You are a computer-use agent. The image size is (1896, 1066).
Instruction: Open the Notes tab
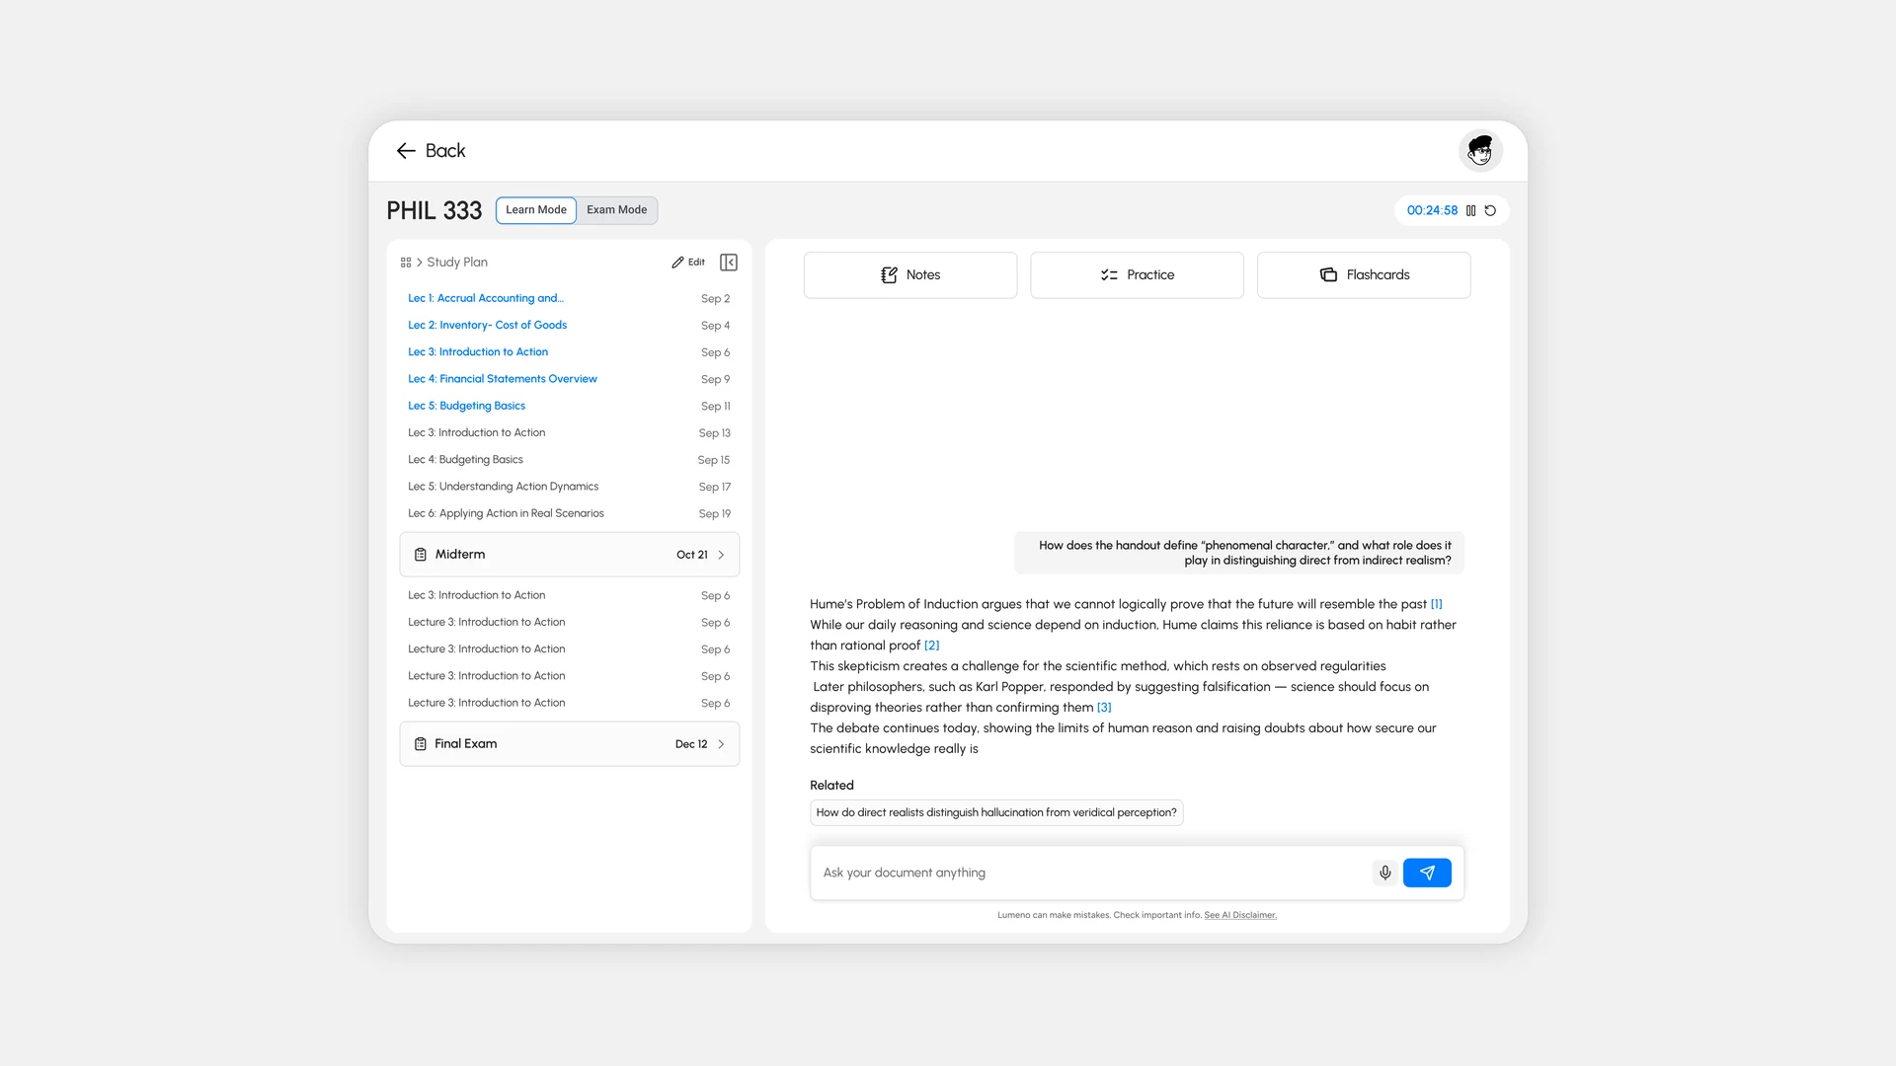910,275
